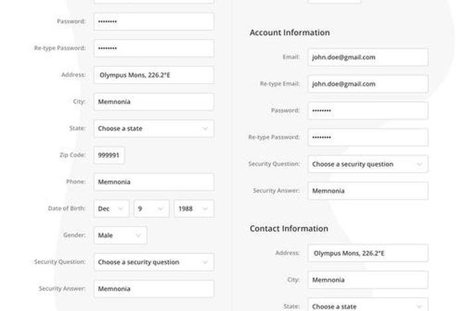Click the Password field below Re-type Email

click(368, 111)
